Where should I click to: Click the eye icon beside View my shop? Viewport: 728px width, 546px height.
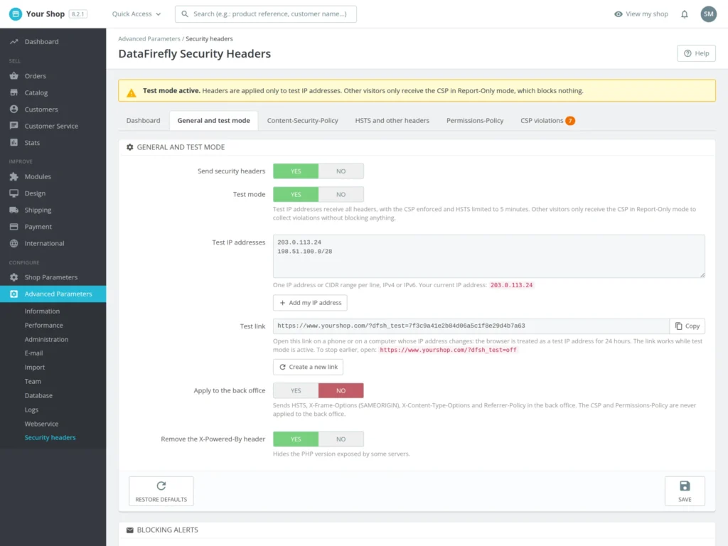(x=618, y=14)
